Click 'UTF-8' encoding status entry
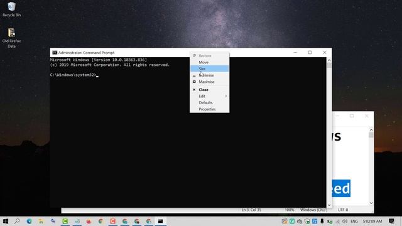 pyautogui.click(x=343, y=210)
